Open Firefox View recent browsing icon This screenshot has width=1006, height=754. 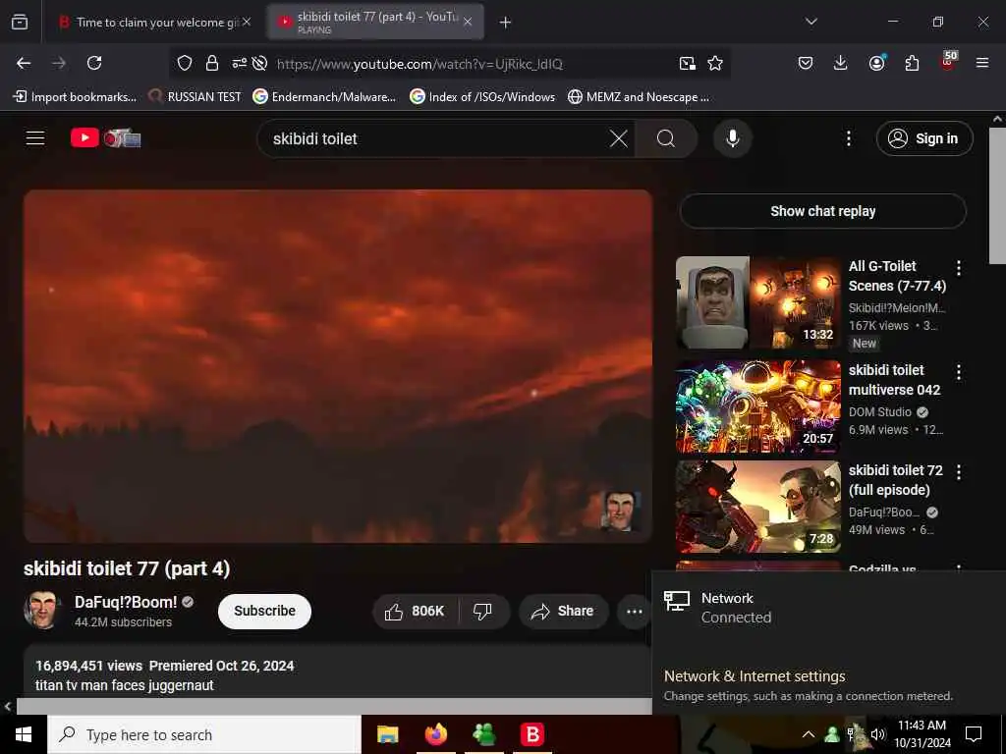click(20, 22)
